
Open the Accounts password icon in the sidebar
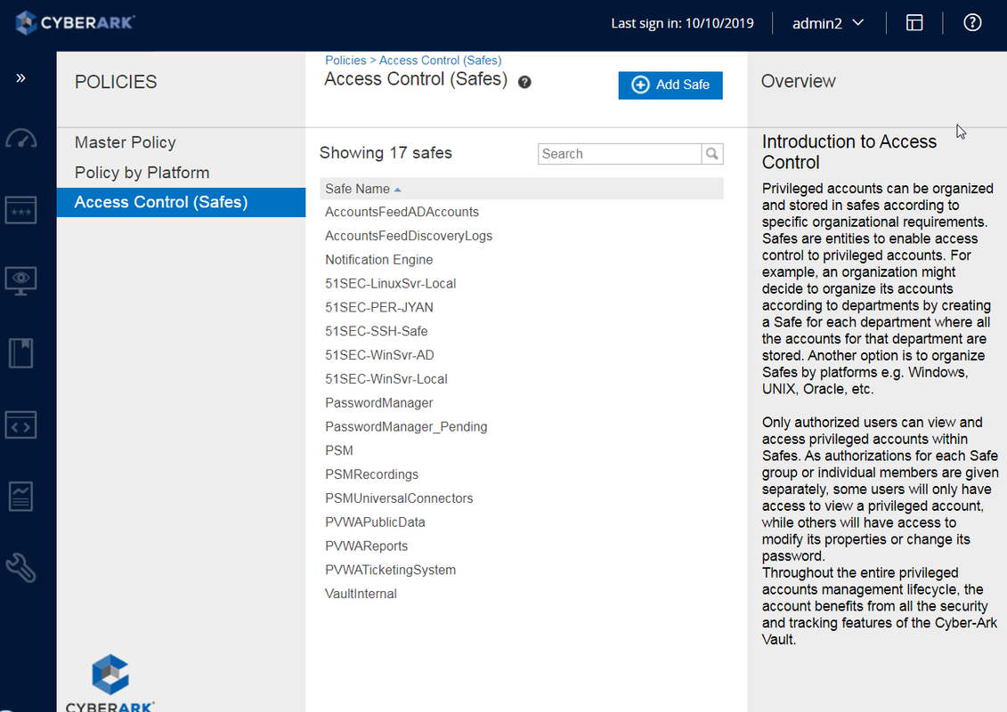[21, 210]
